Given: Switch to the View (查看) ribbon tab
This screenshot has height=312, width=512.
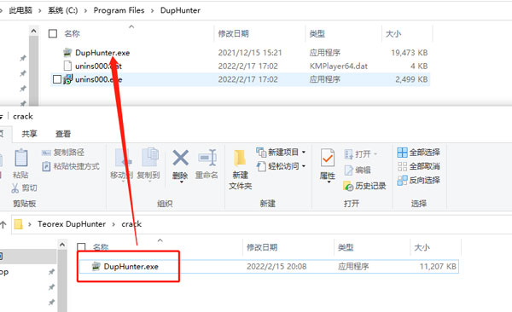Looking at the screenshot, I should tap(63, 134).
